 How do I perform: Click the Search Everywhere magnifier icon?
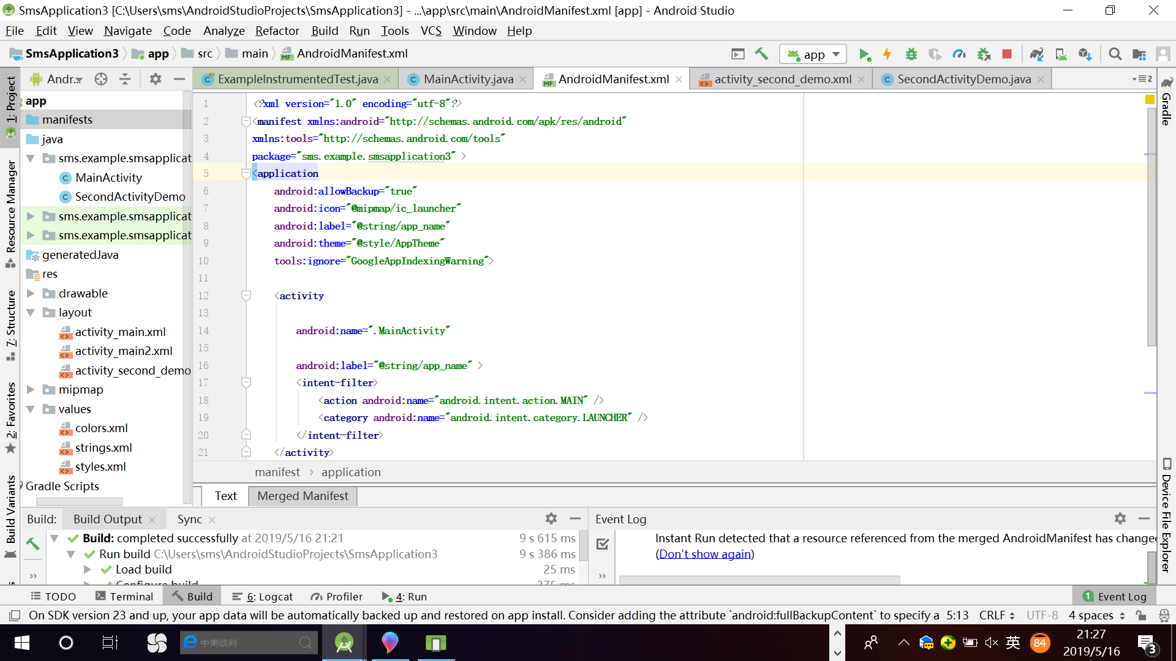1115,54
